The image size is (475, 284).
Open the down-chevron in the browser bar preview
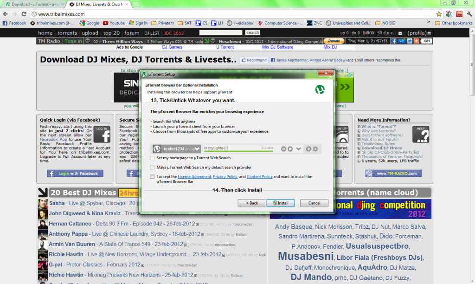[x=299, y=149]
